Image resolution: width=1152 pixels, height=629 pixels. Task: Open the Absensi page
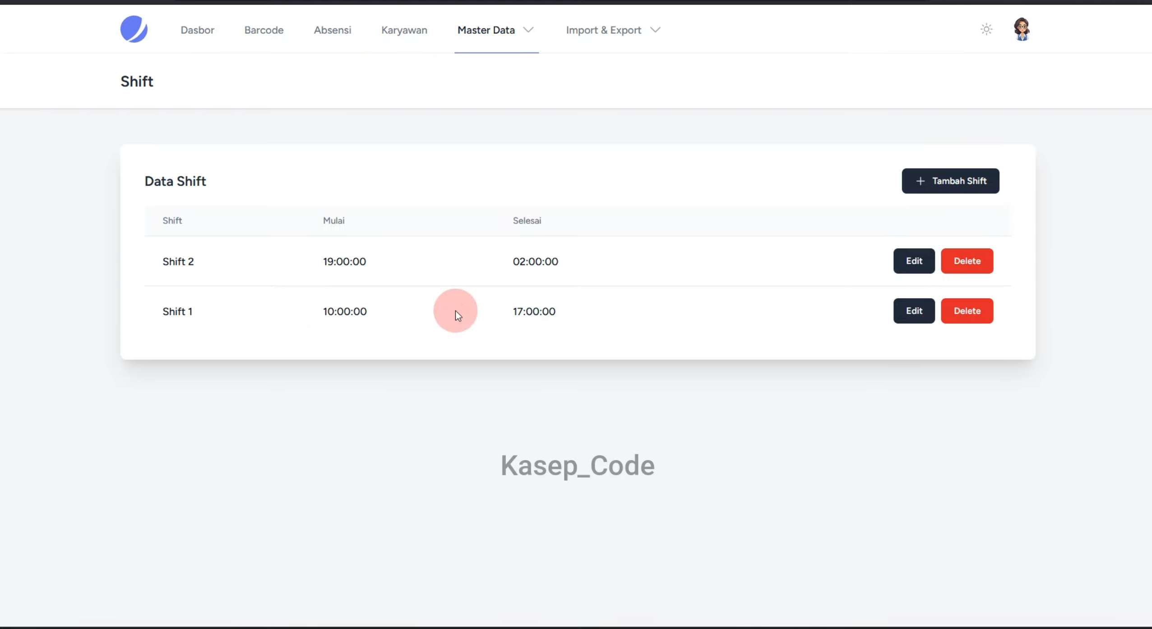pyautogui.click(x=333, y=30)
